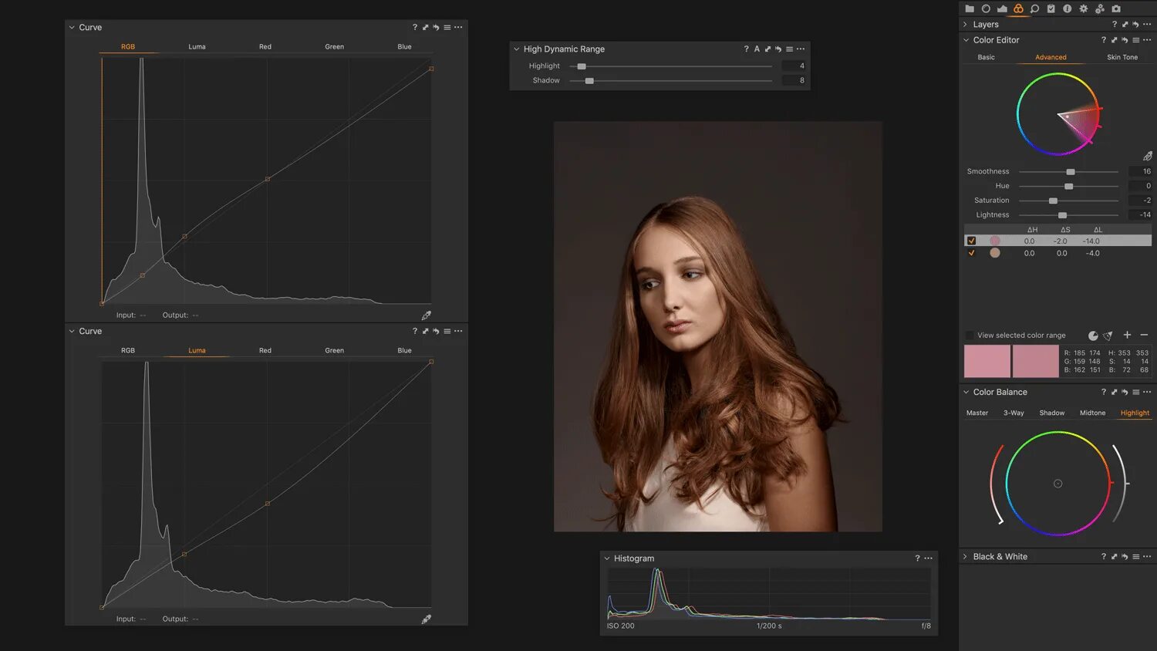1157x651 pixels.
Task: Collapse the bottom Curve panel
Action: tap(72, 331)
